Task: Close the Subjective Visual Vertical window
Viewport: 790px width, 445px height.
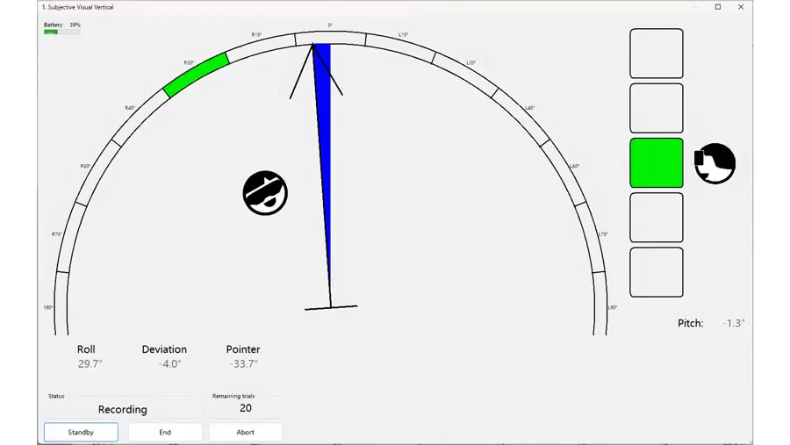Action: pos(741,7)
